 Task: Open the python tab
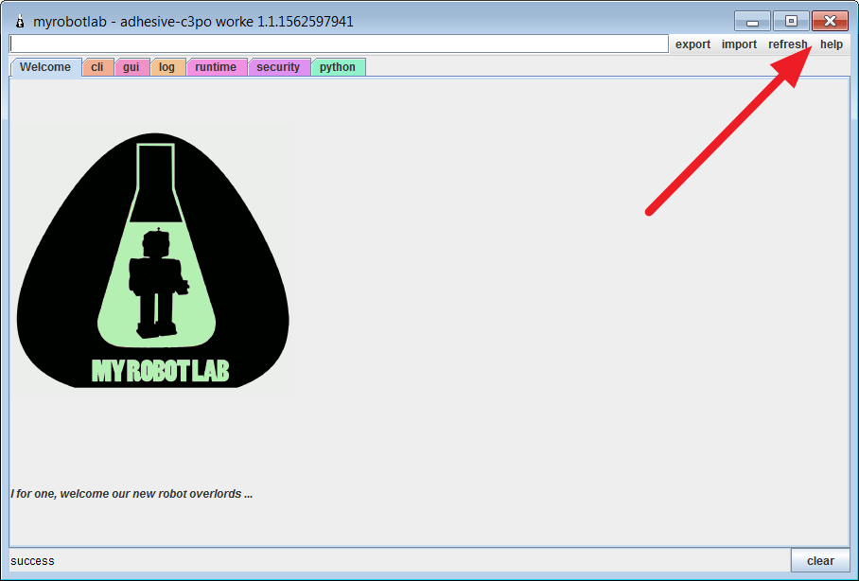[x=338, y=67]
